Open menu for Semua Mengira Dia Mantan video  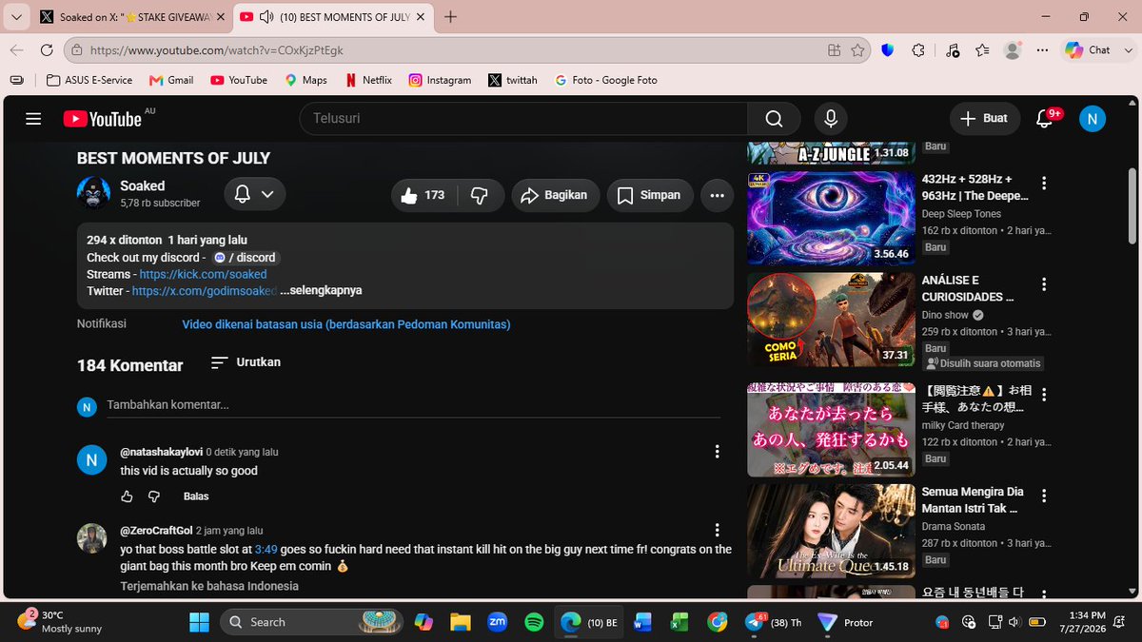(x=1044, y=496)
